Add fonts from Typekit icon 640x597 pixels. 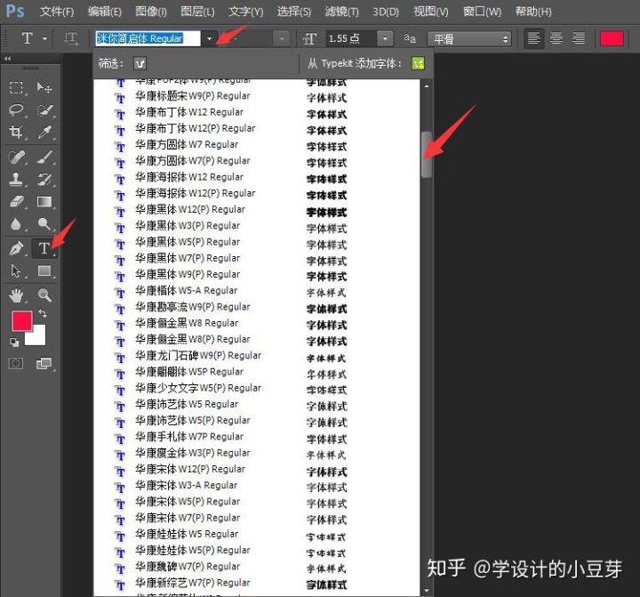click(x=418, y=63)
